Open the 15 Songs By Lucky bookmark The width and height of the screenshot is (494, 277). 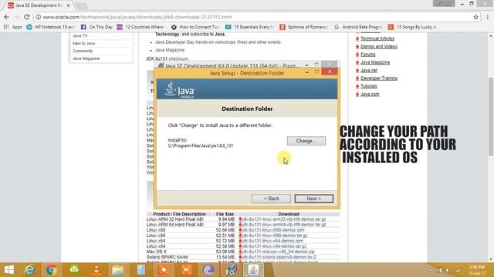pos(412,27)
